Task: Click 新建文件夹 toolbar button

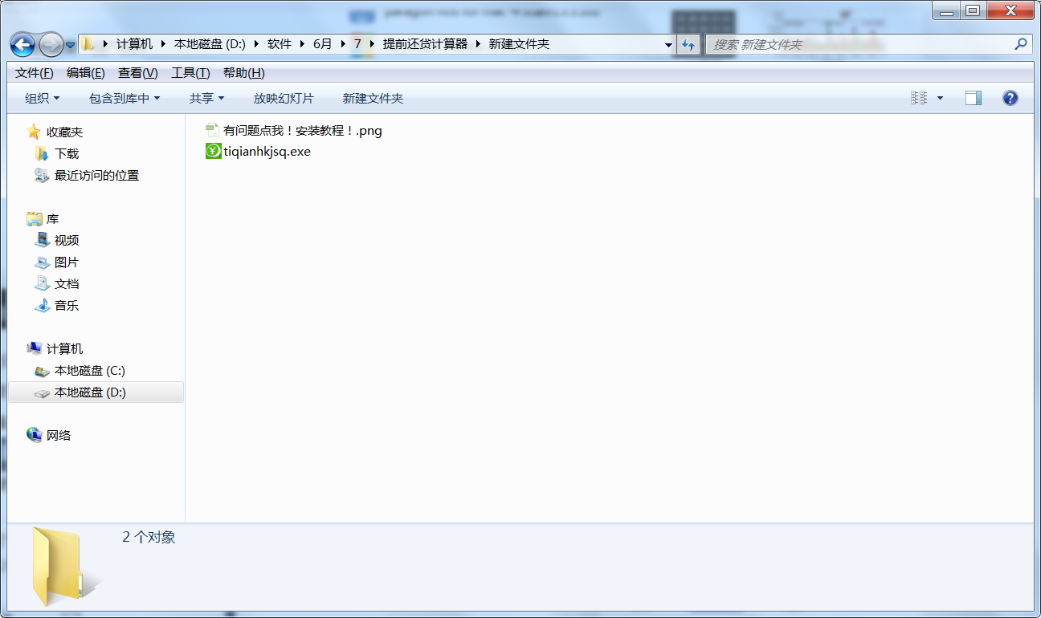Action: [x=373, y=98]
